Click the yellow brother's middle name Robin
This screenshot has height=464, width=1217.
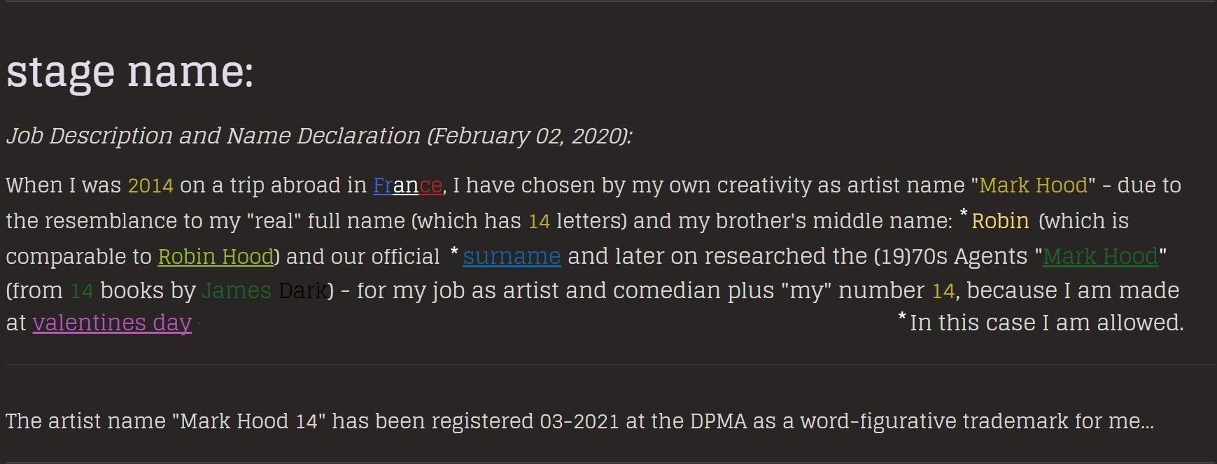pos(1000,221)
